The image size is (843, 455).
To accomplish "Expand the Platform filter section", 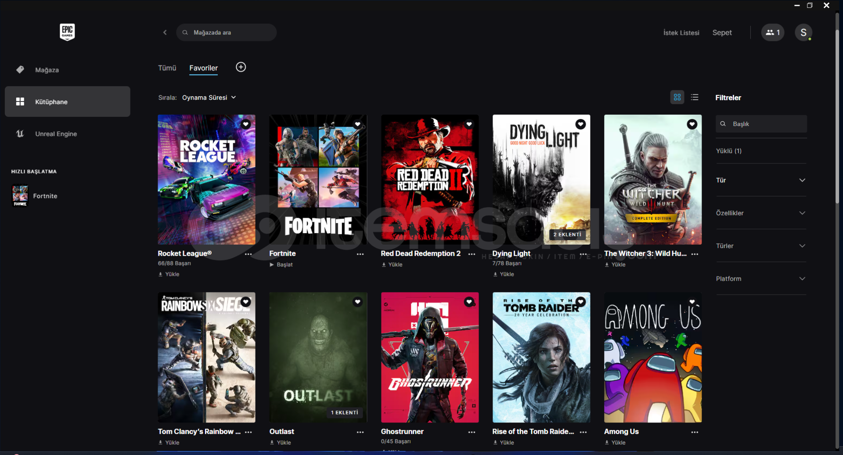I will coord(761,279).
